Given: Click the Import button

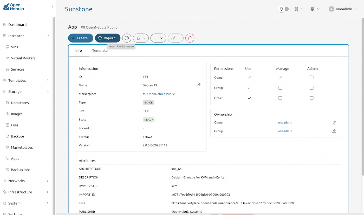Looking at the screenshot, I should click(108, 38).
